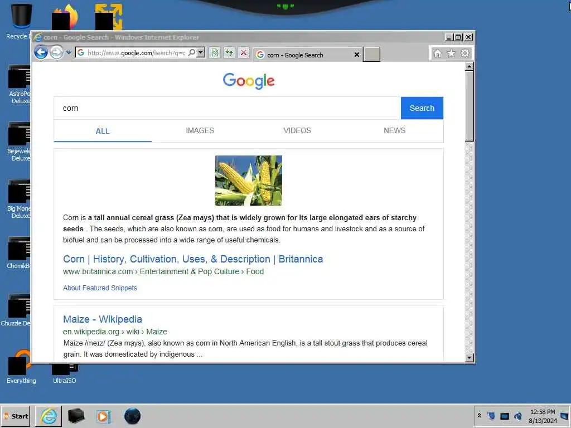The height and width of the screenshot is (428, 571).
Task: Switch to the ALL results tab
Action: click(x=103, y=131)
